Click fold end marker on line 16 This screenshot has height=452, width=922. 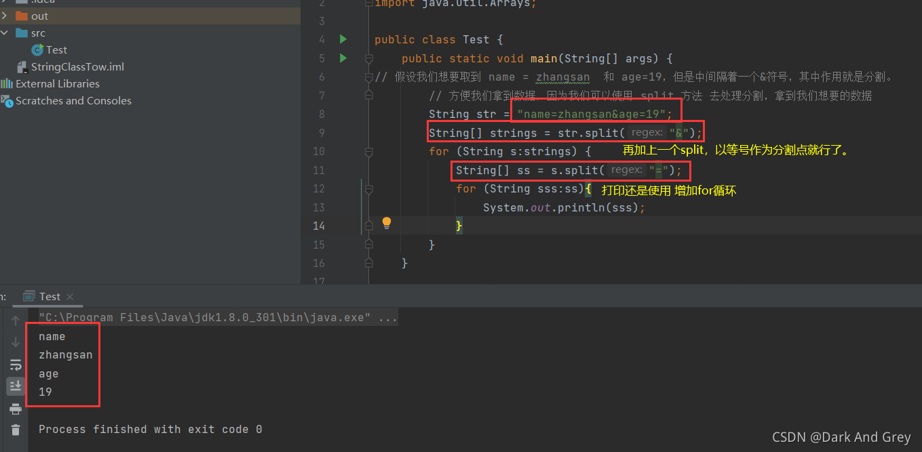click(x=368, y=263)
